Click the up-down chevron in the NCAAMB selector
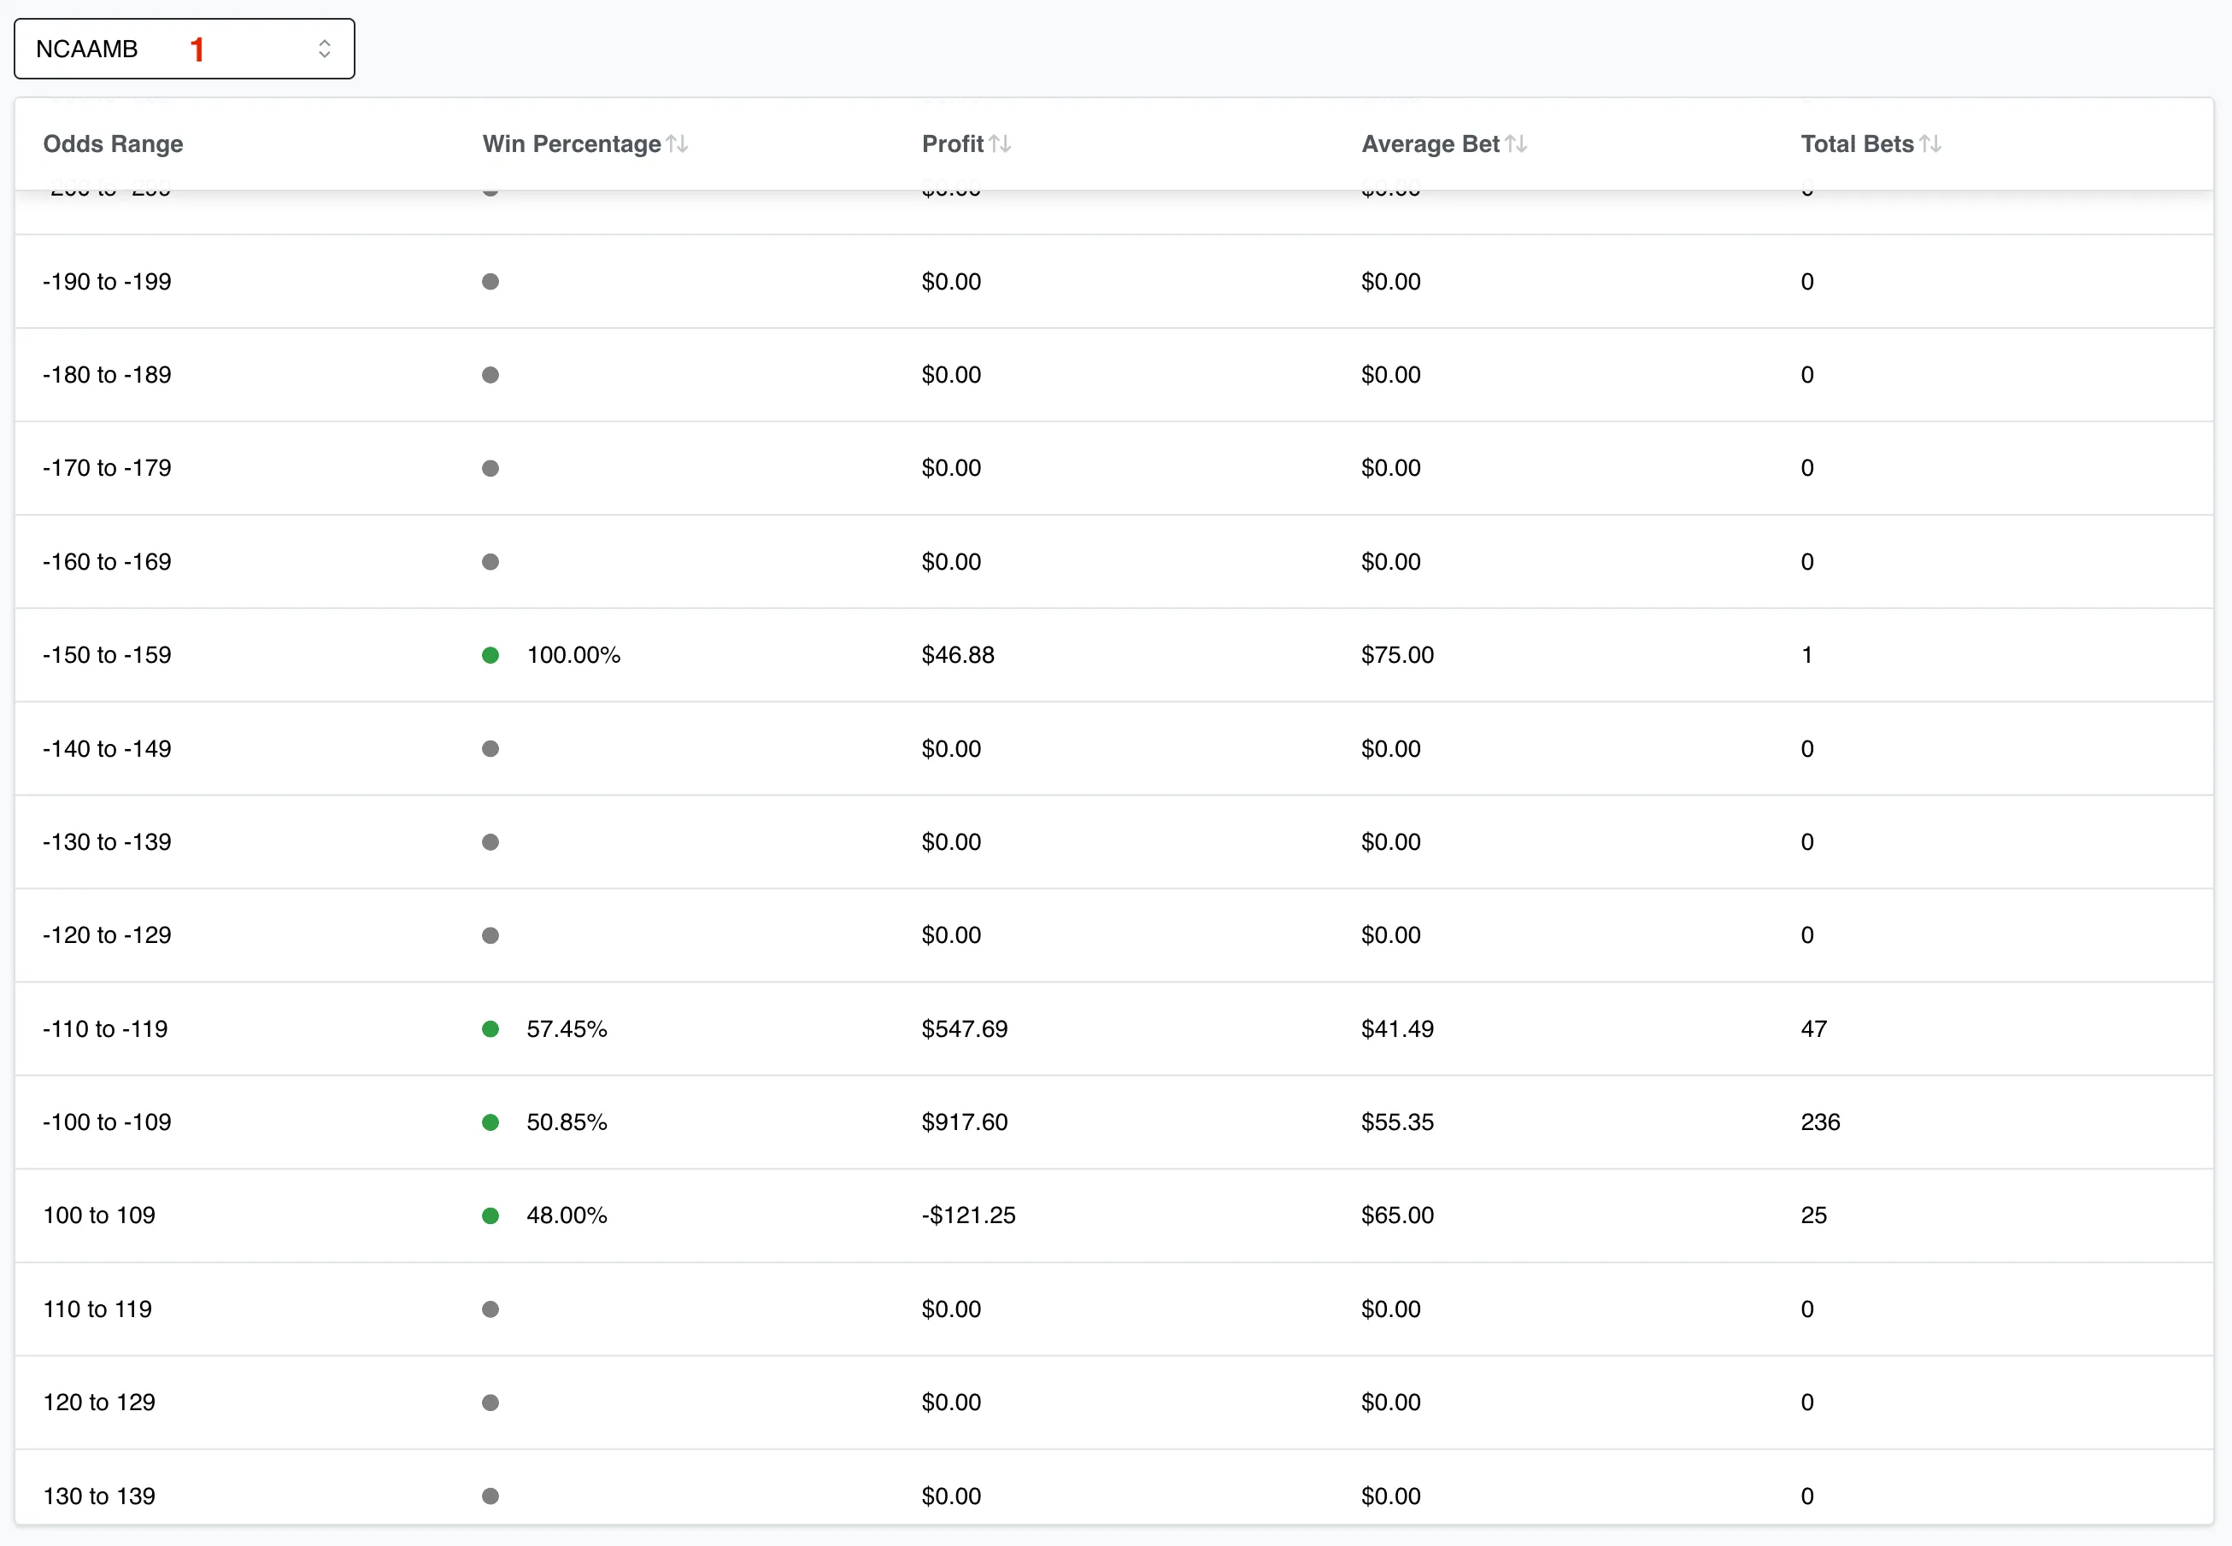 tap(325, 49)
